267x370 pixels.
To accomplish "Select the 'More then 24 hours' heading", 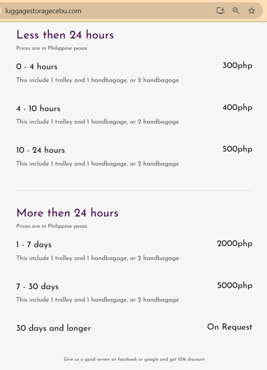I will pos(67,213).
